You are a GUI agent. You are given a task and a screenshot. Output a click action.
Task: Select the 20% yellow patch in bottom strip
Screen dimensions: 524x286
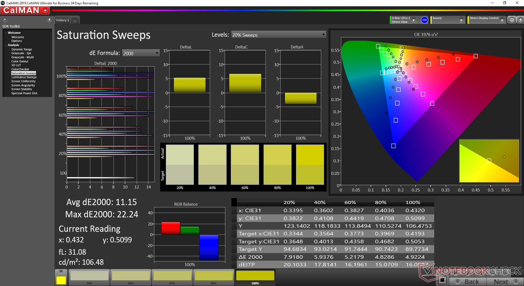(89, 277)
